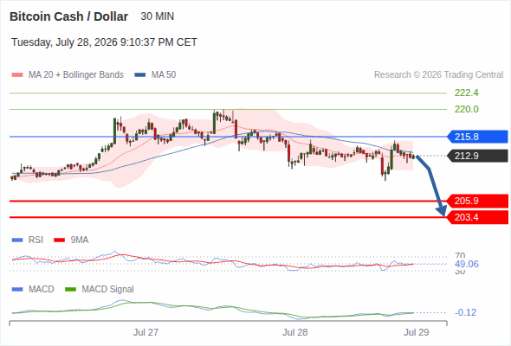Click the Jul 28 date axis label

pyautogui.click(x=295, y=332)
